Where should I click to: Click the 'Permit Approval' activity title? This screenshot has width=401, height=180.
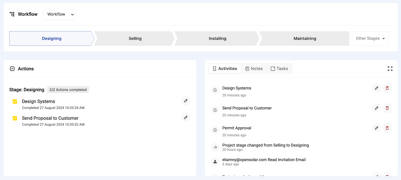[237, 128]
